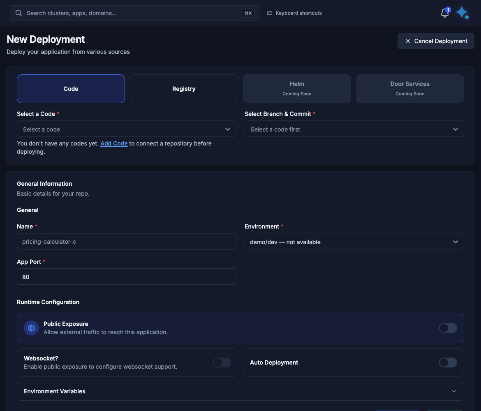The height and width of the screenshot is (411, 481).
Task: Click the New Deployment heading
Action: [46, 39]
